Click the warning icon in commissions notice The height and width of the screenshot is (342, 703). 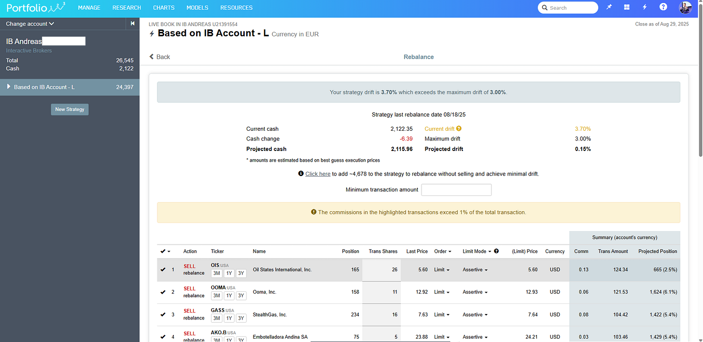click(x=314, y=212)
